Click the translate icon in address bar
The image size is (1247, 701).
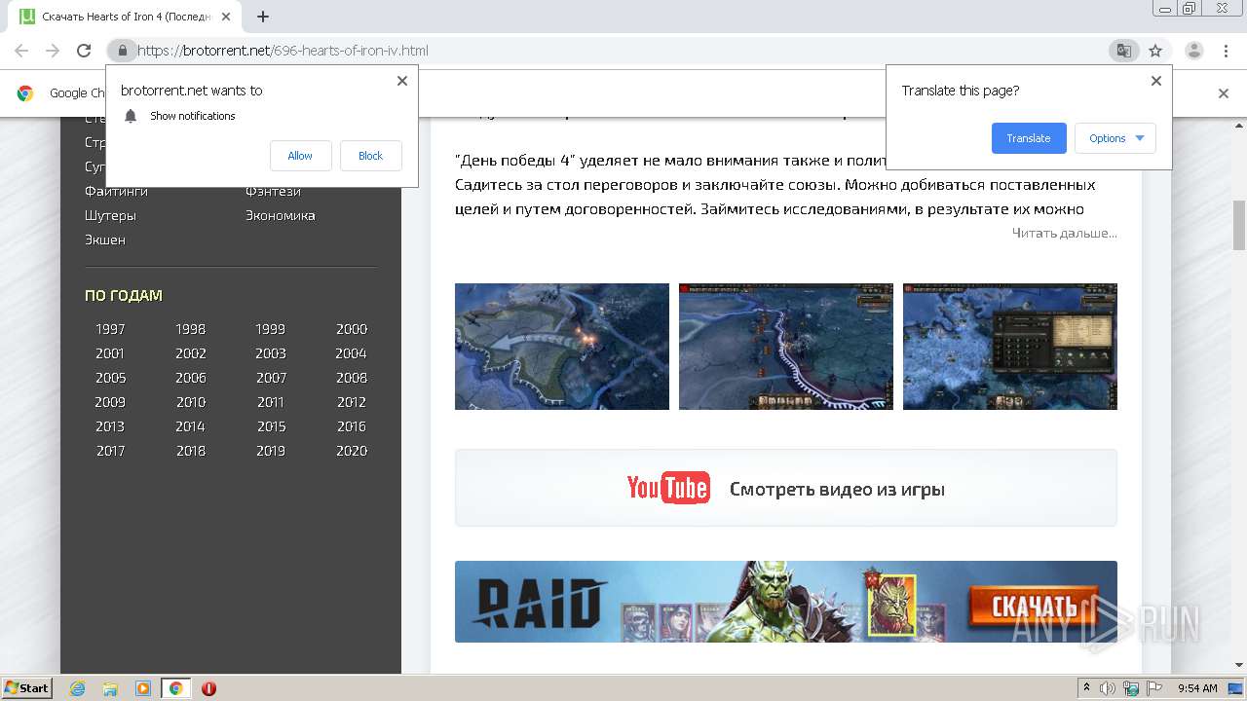pyautogui.click(x=1123, y=51)
